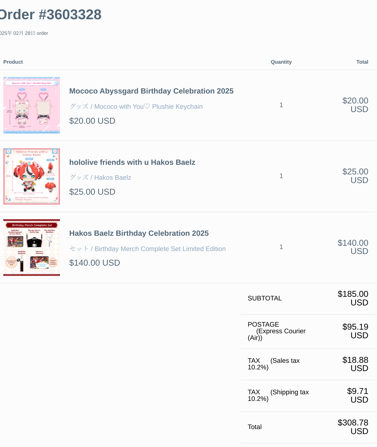This screenshot has width=377, height=447.
Task: Open the Hakos Baelz plush product image
Action: click(x=31, y=176)
